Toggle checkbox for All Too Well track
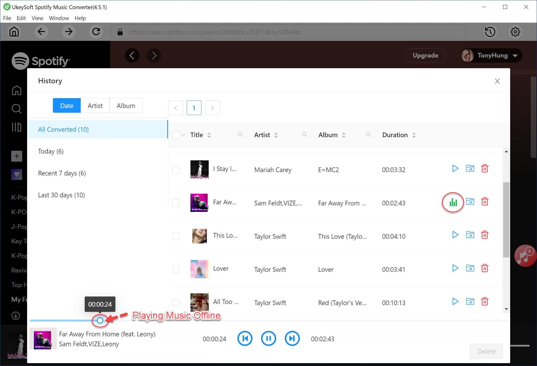The image size is (537, 366). tap(175, 302)
